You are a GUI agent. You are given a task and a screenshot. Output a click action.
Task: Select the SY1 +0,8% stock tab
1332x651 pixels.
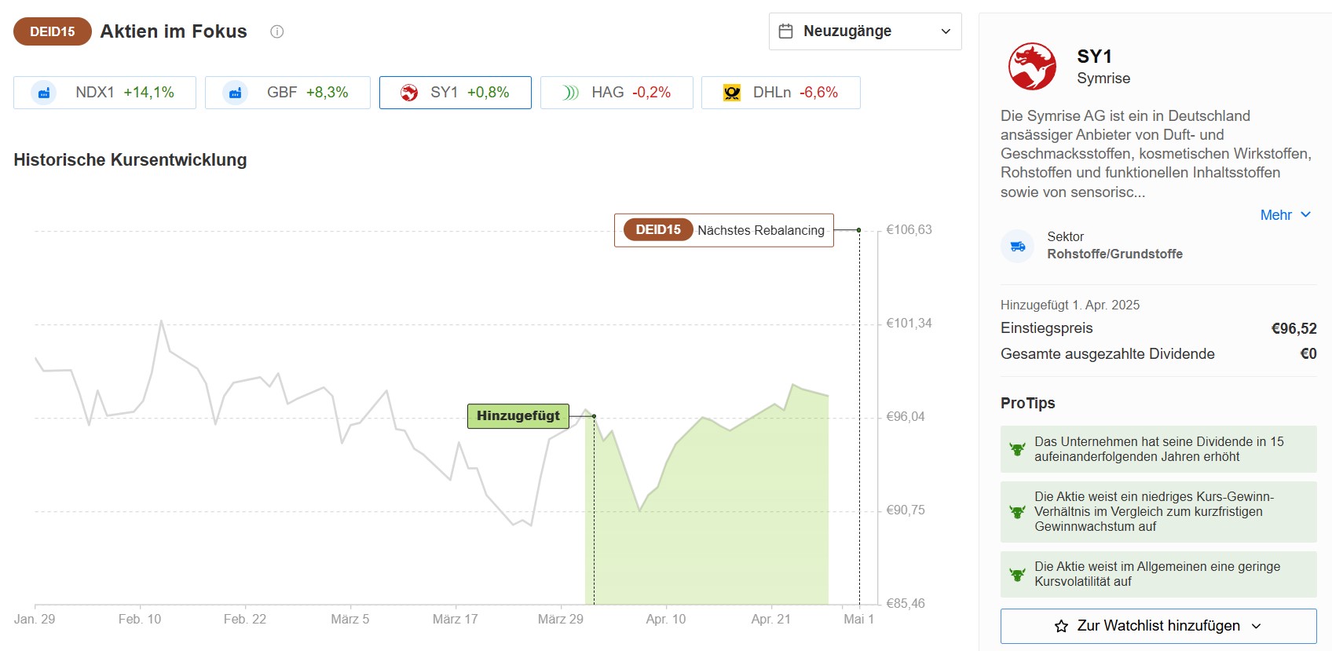point(456,93)
